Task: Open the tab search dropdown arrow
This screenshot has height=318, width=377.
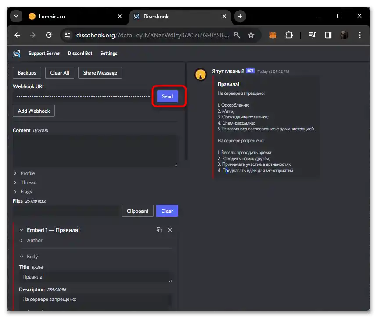Action: [x=16, y=16]
